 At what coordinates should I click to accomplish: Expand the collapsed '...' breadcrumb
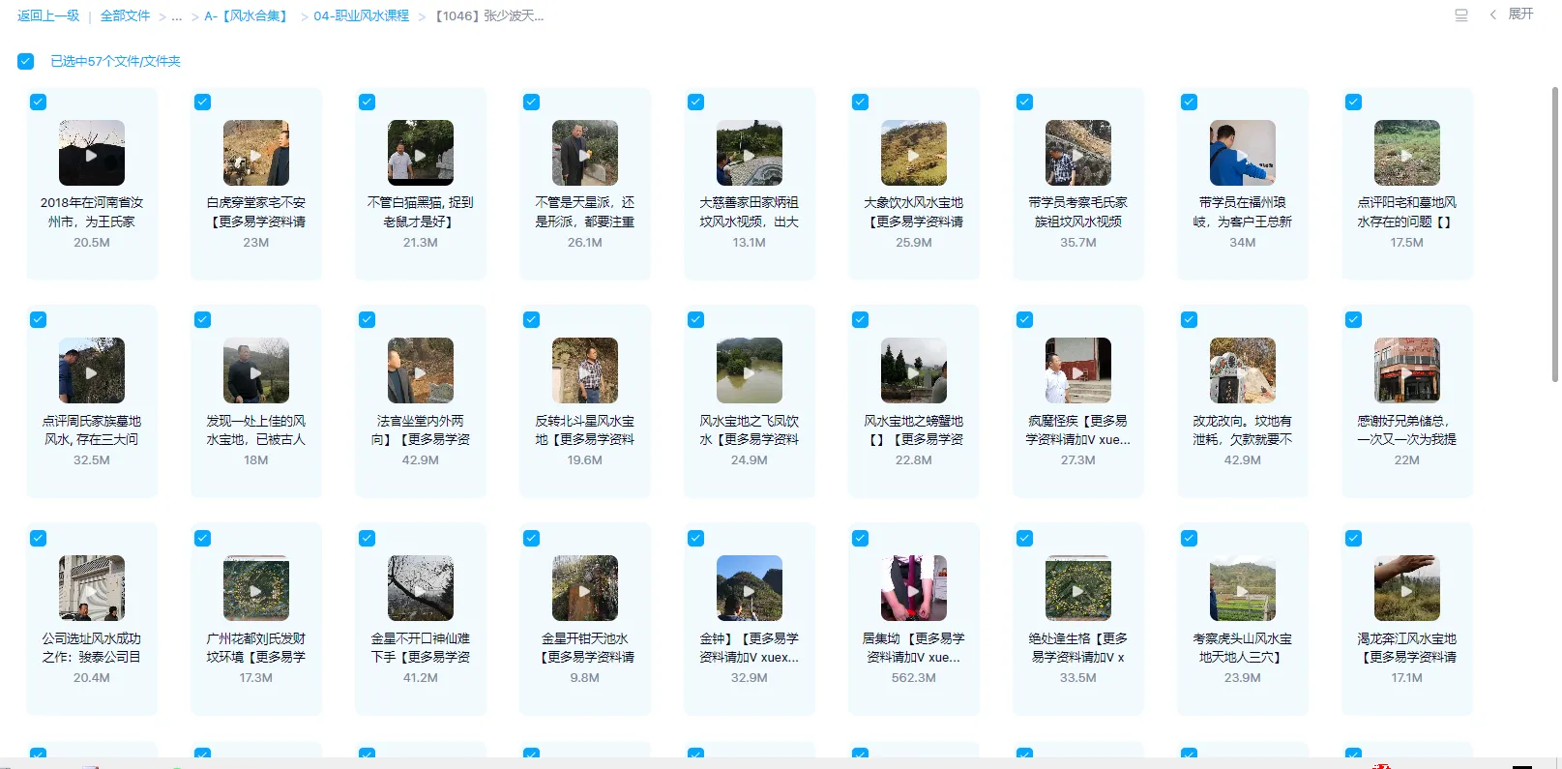click(177, 16)
